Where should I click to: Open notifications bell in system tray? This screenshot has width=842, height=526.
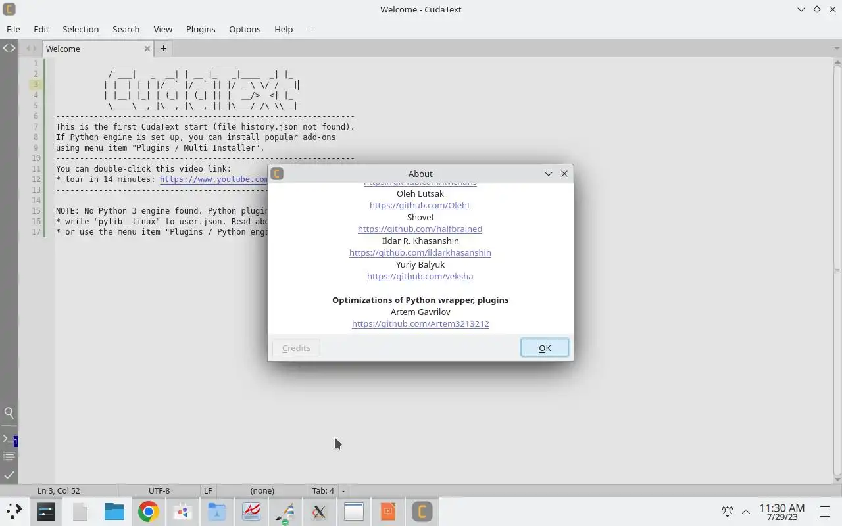click(x=728, y=511)
